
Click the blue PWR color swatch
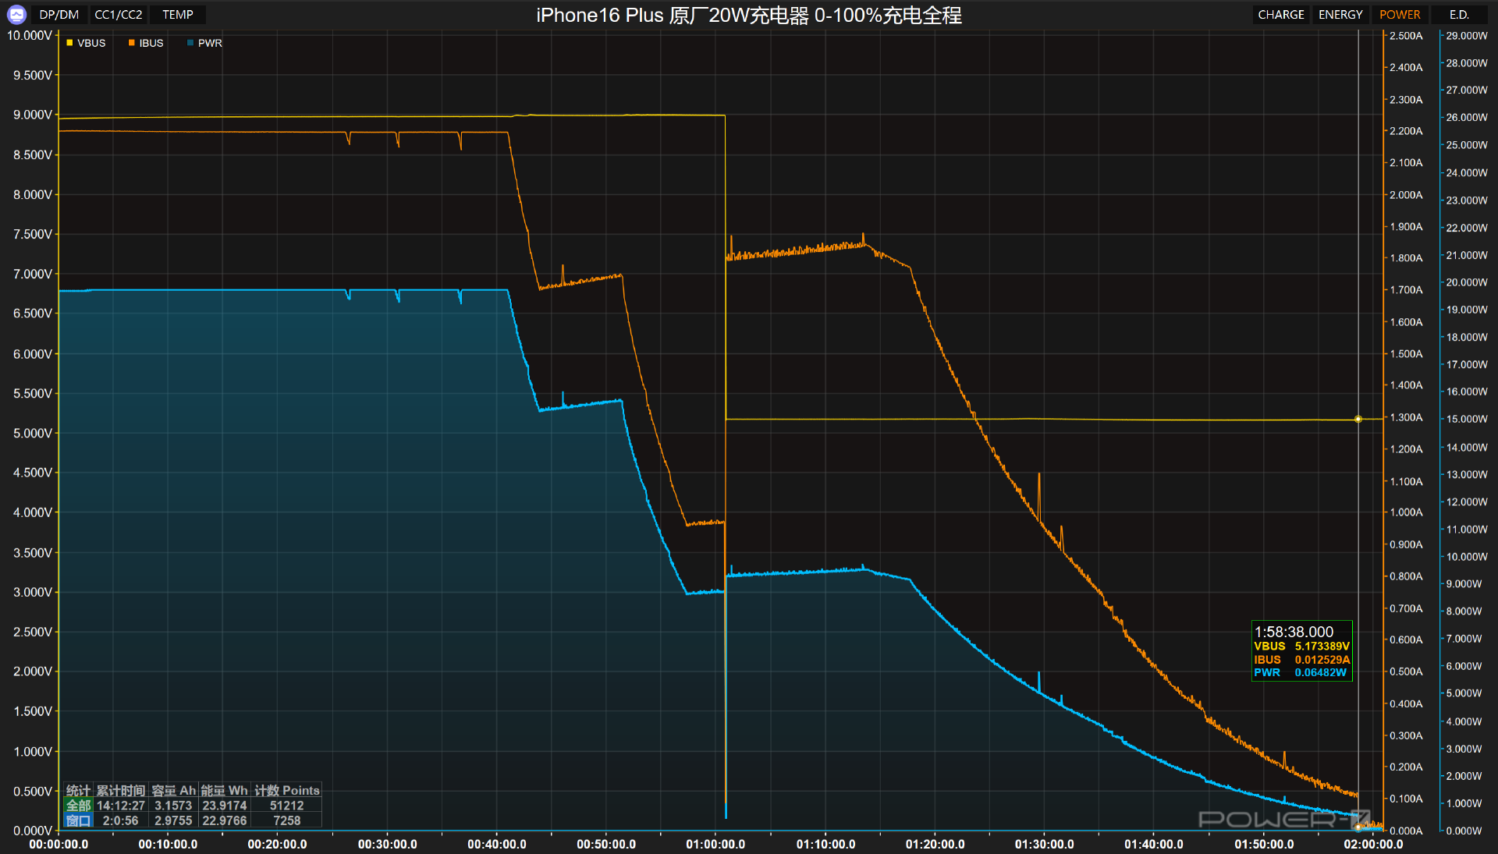coord(190,43)
